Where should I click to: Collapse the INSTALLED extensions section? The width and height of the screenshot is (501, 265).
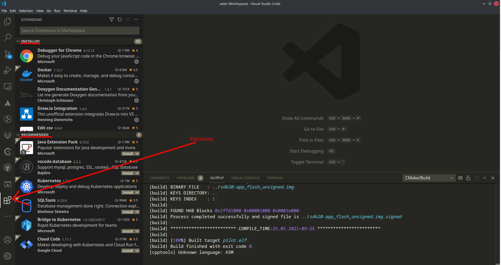18,41
